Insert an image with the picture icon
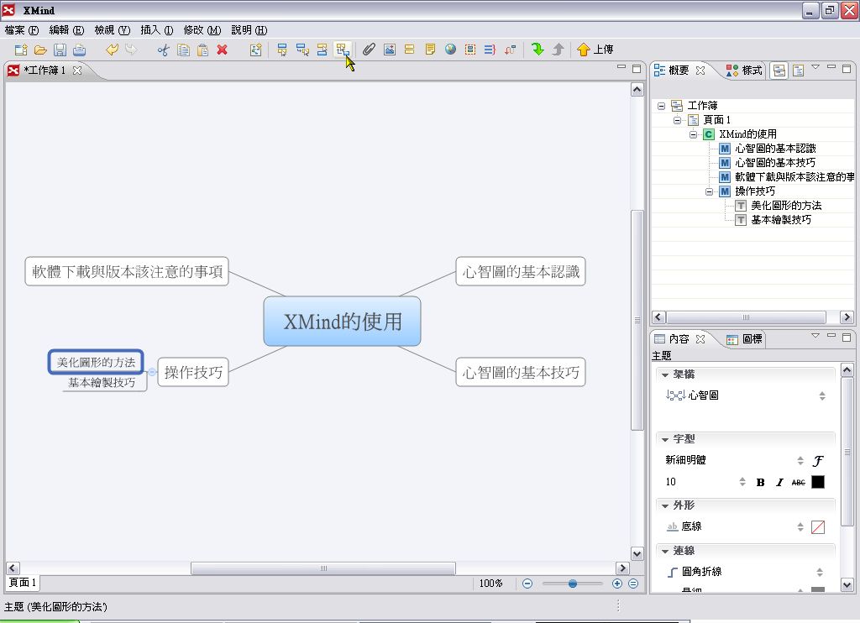The height and width of the screenshot is (623, 860). click(390, 50)
